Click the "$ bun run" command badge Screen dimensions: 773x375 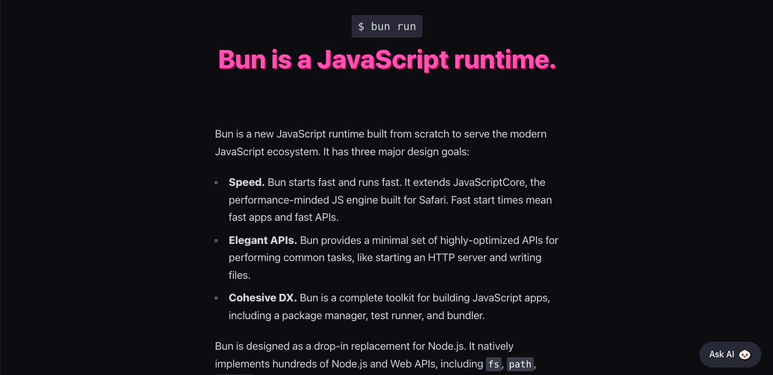point(387,26)
